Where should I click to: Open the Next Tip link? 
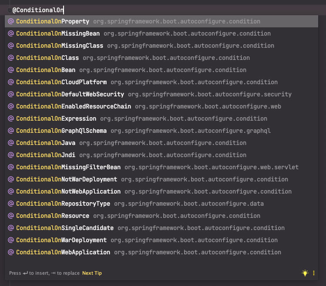pos(92,273)
